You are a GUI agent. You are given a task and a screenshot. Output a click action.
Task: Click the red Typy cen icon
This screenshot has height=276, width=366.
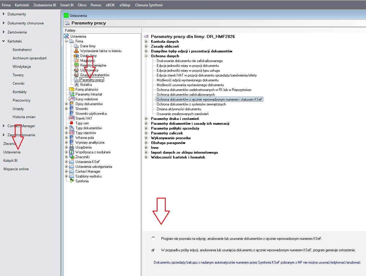tap(72, 123)
